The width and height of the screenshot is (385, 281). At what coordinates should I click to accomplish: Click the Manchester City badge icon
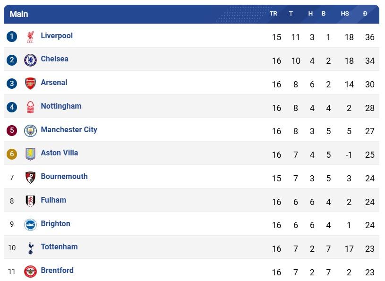30,130
